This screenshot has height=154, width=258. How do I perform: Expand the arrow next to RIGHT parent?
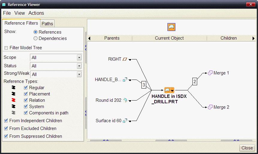(x=130, y=60)
